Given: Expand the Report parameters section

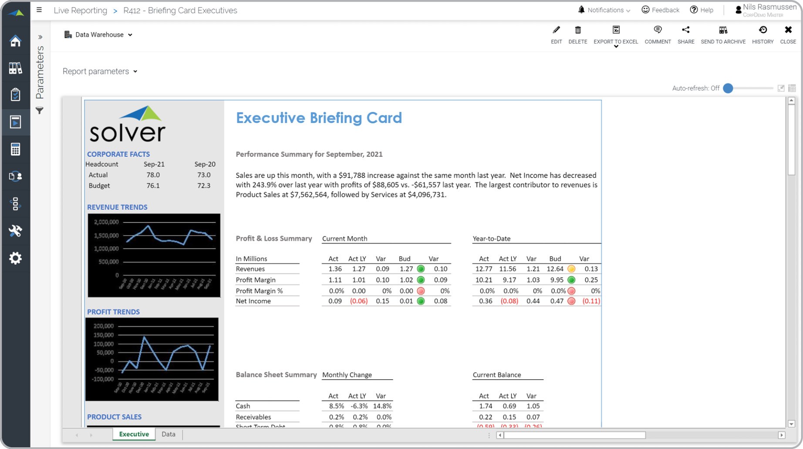Looking at the screenshot, I should [100, 71].
